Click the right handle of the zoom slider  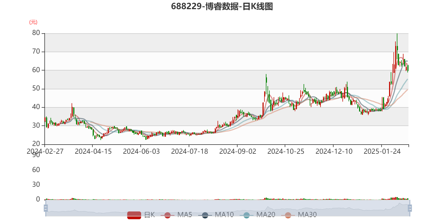410,208
